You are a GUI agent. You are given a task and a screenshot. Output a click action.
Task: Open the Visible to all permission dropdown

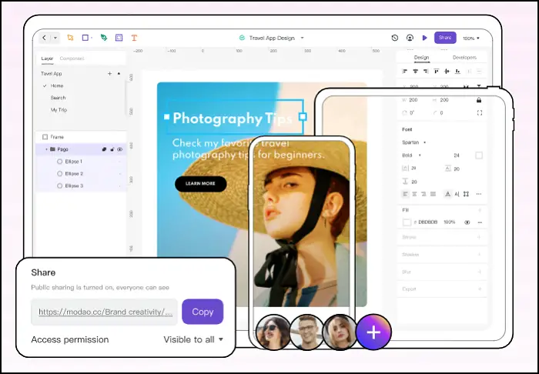pos(193,339)
